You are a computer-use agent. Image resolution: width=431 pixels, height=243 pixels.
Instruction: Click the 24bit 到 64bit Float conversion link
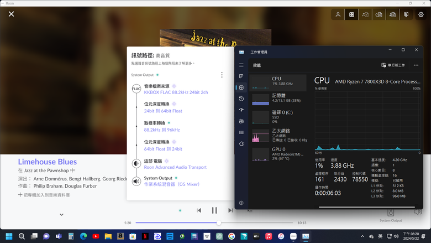coord(163,111)
